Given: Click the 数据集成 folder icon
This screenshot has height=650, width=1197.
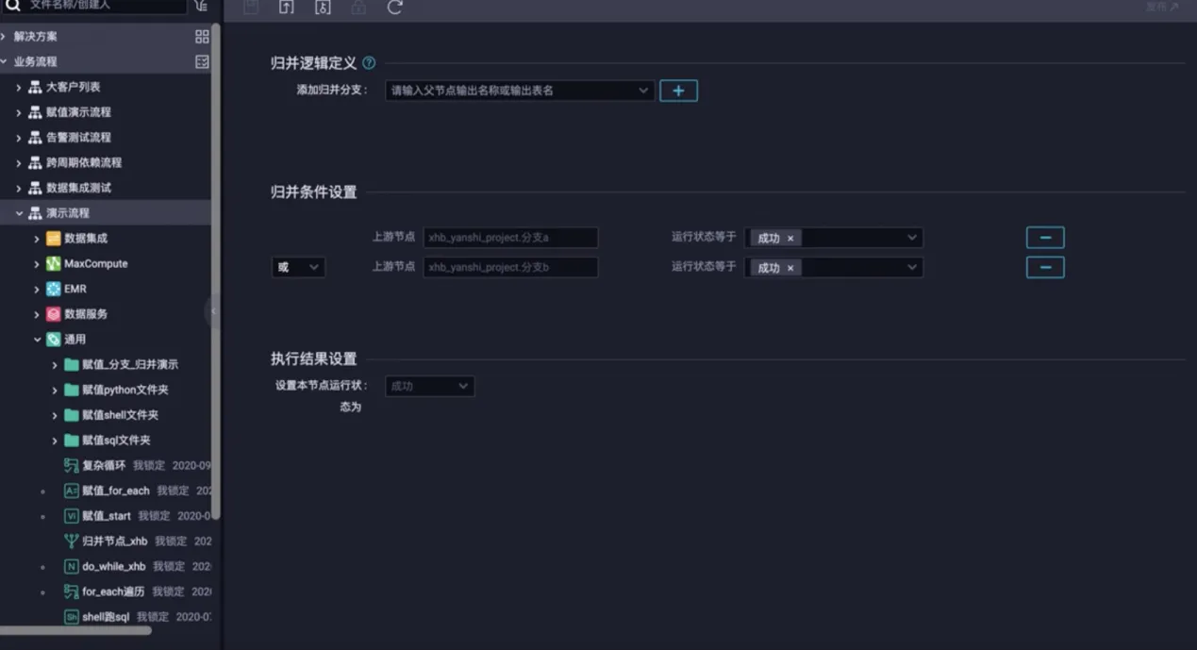Looking at the screenshot, I should point(54,239).
